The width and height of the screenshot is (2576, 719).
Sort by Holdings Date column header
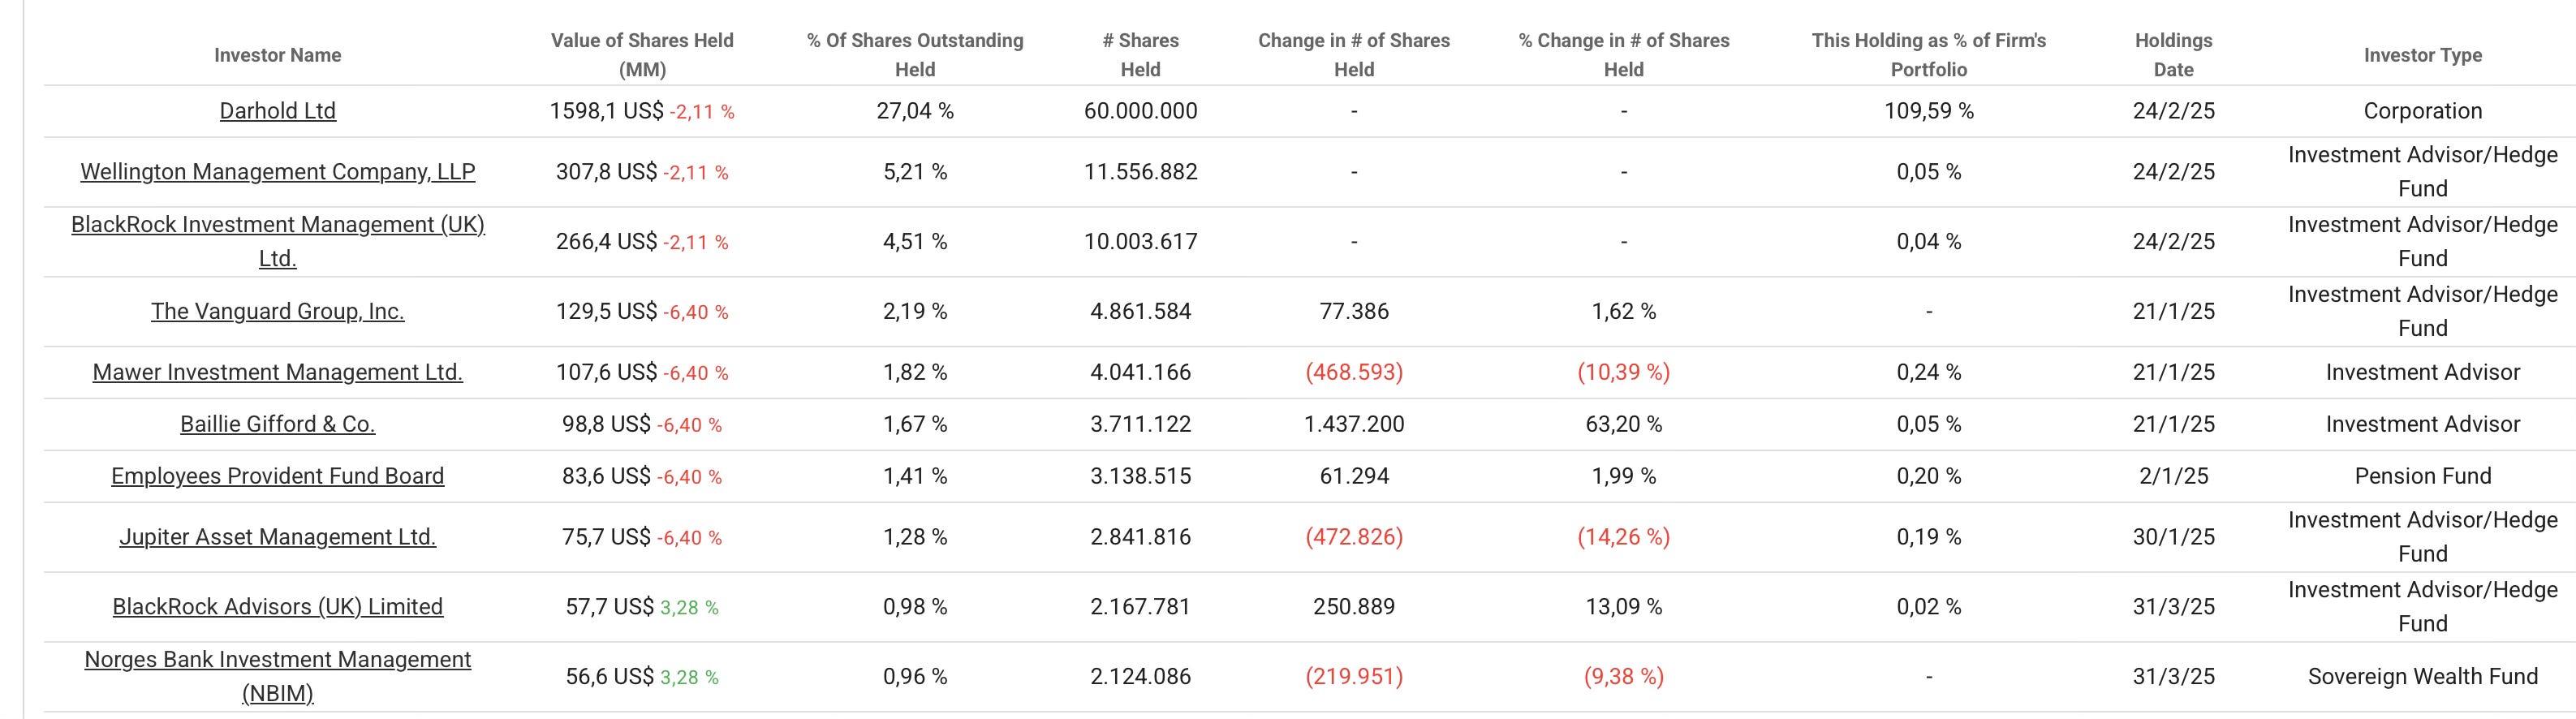2173,55
